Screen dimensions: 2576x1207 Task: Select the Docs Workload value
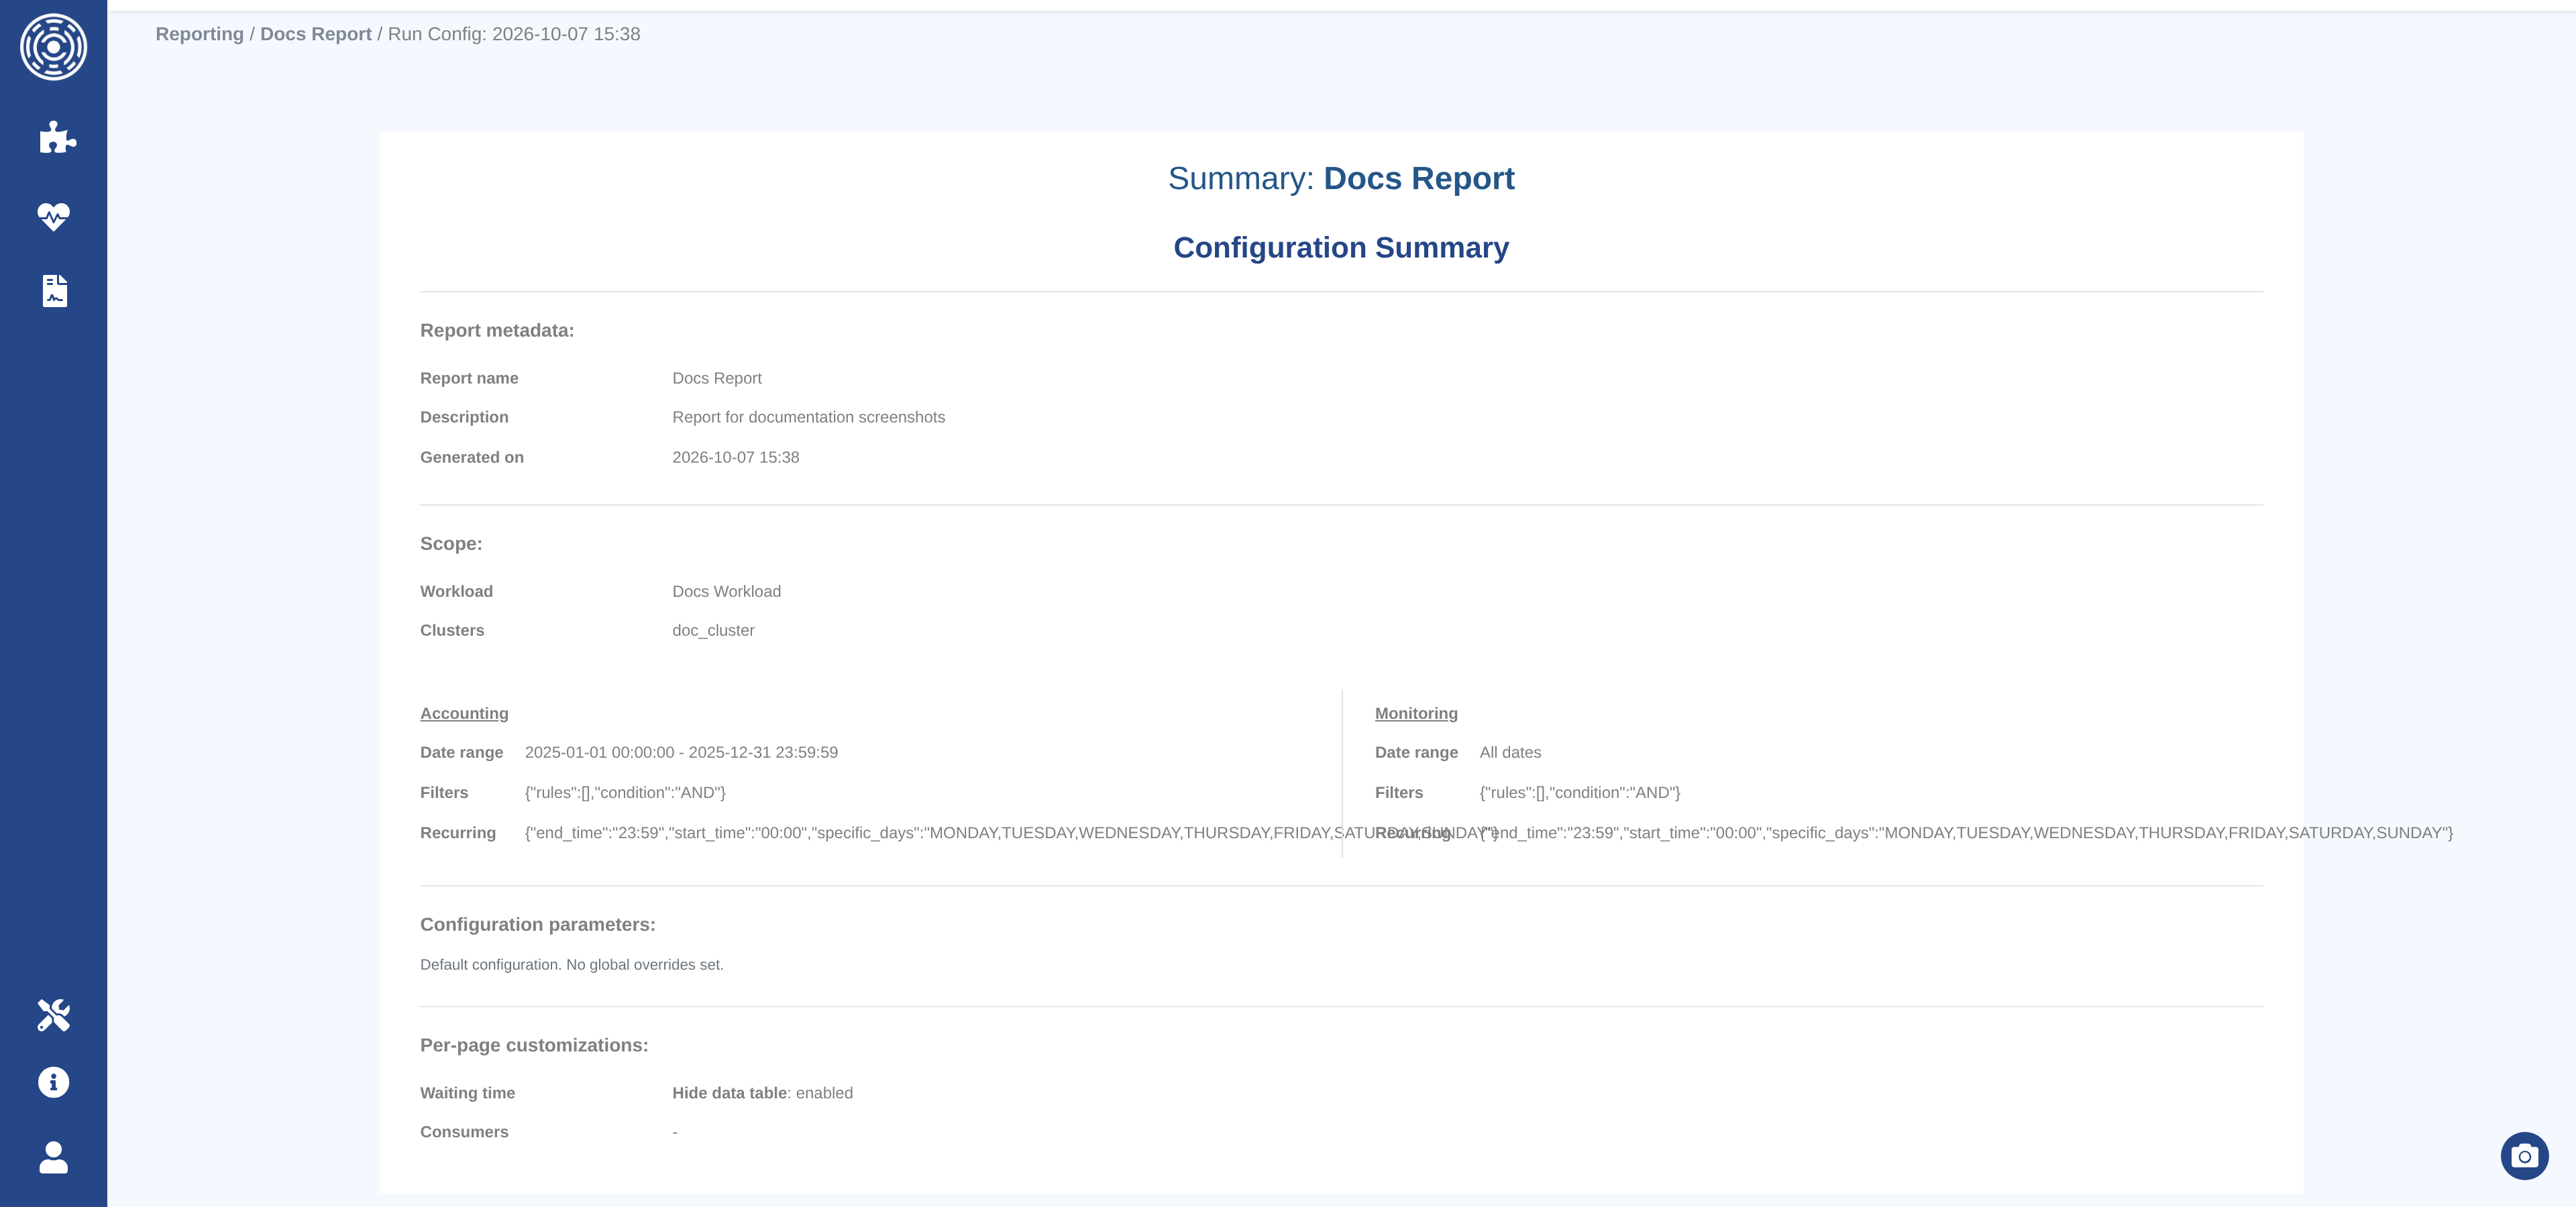[726, 591]
